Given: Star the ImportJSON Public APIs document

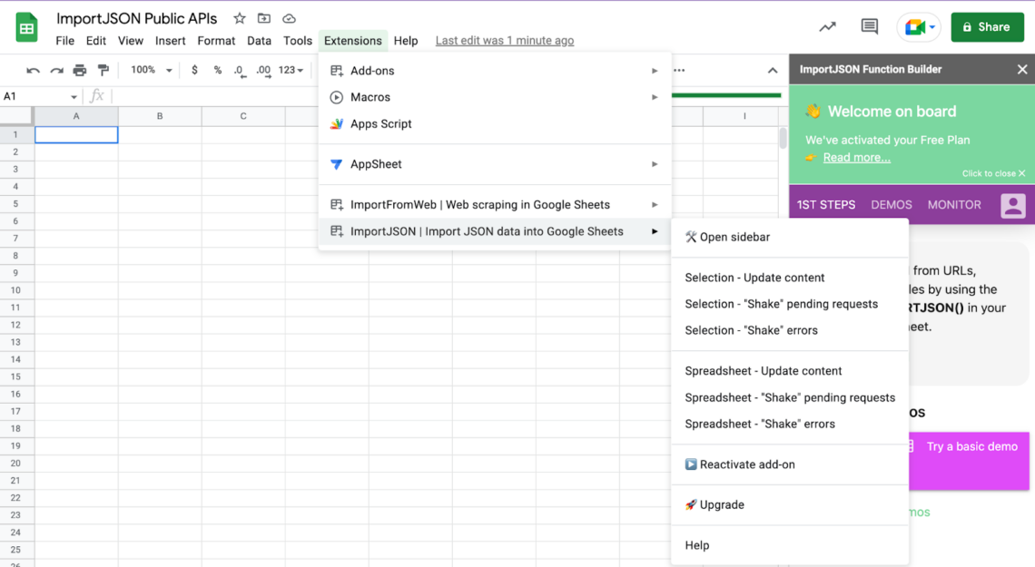Looking at the screenshot, I should coord(240,18).
